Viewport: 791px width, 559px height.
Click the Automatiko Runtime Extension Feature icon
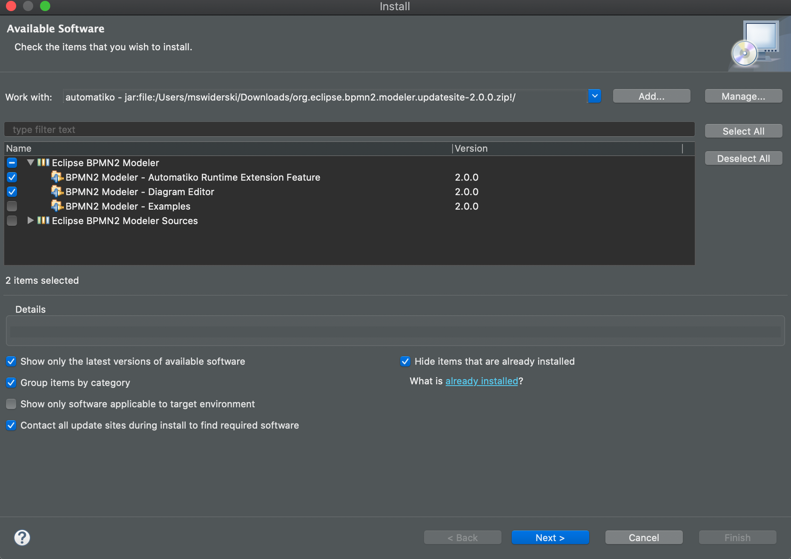tap(57, 177)
